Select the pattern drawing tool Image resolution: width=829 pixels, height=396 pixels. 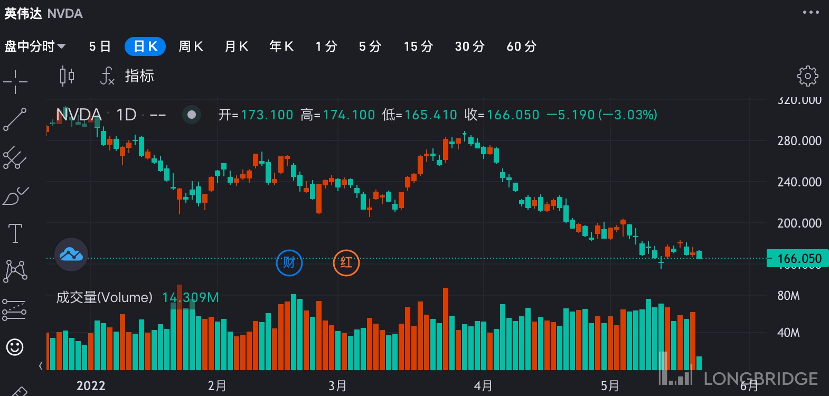click(15, 271)
